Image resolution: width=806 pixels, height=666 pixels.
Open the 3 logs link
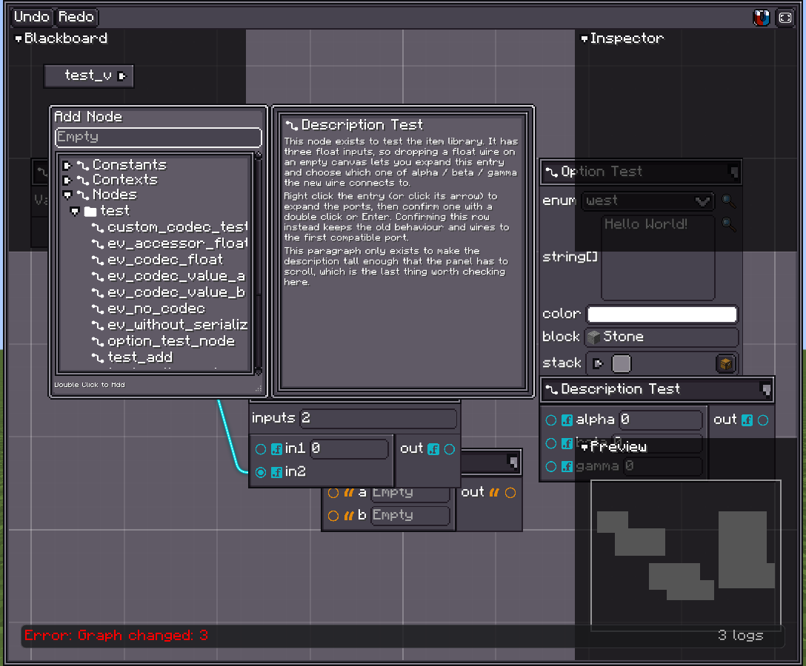(740, 636)
